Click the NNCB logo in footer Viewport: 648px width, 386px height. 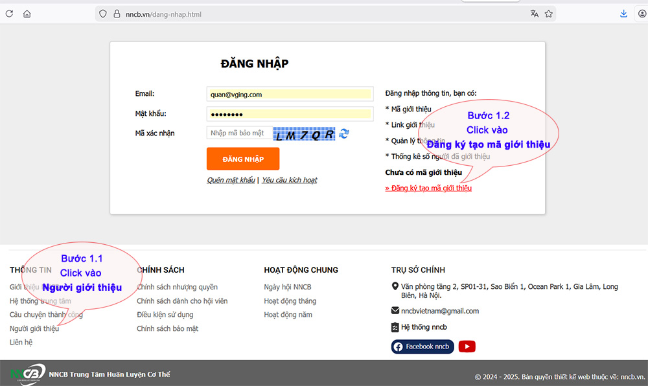point(27,373)
